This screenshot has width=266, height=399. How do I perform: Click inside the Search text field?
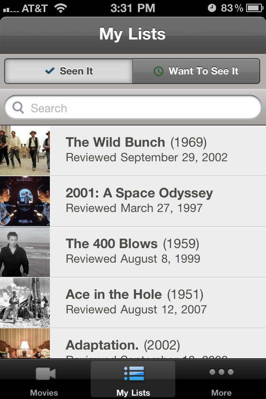133,107
